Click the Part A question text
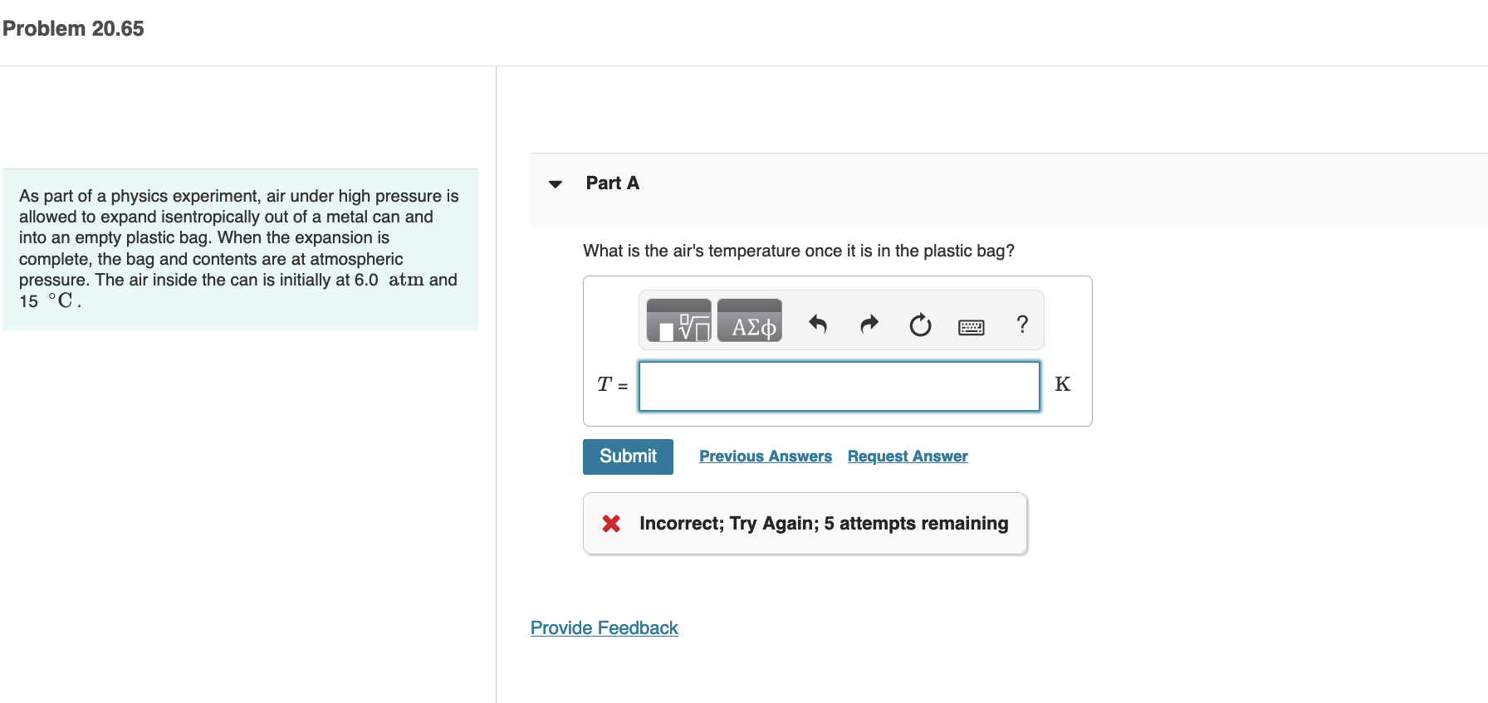This screenshot has width=1488, height=703. pos(799,251)
